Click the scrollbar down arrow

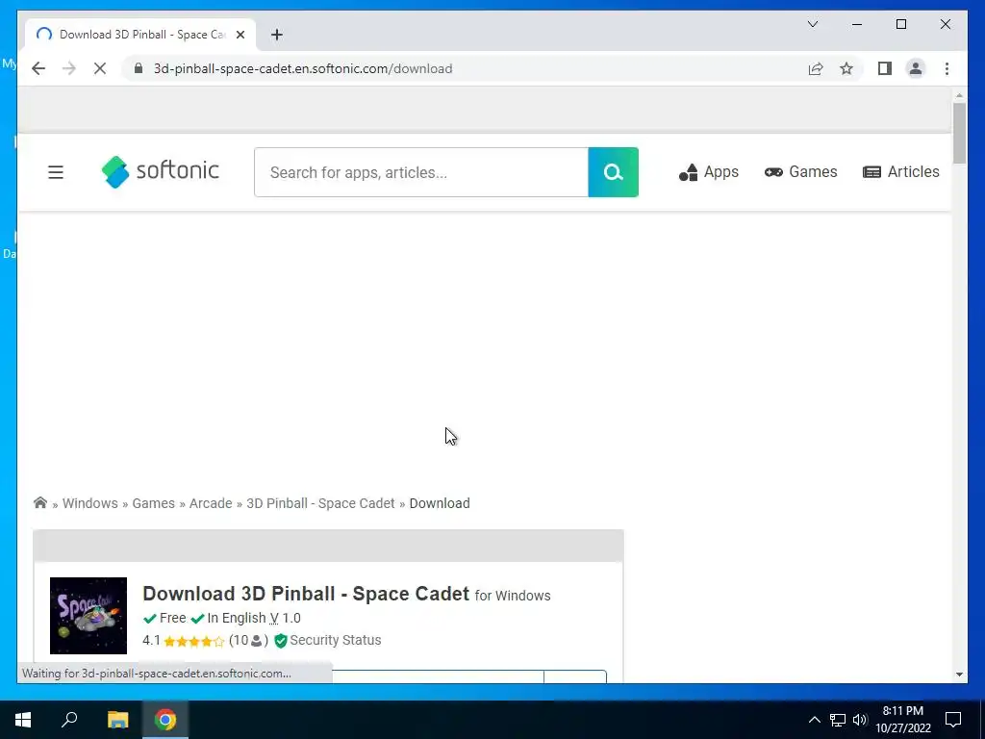959,675
